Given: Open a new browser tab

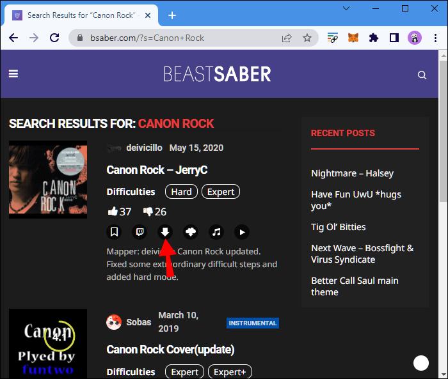Looking at the screenshot, I should [172, 15].
